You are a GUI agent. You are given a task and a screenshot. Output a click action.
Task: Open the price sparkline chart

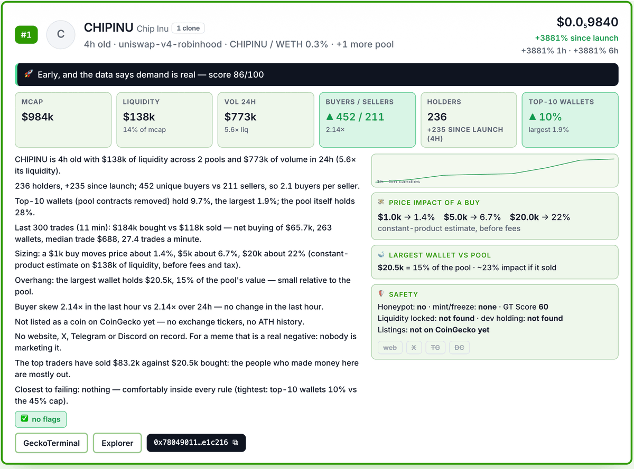click(495, 170)
